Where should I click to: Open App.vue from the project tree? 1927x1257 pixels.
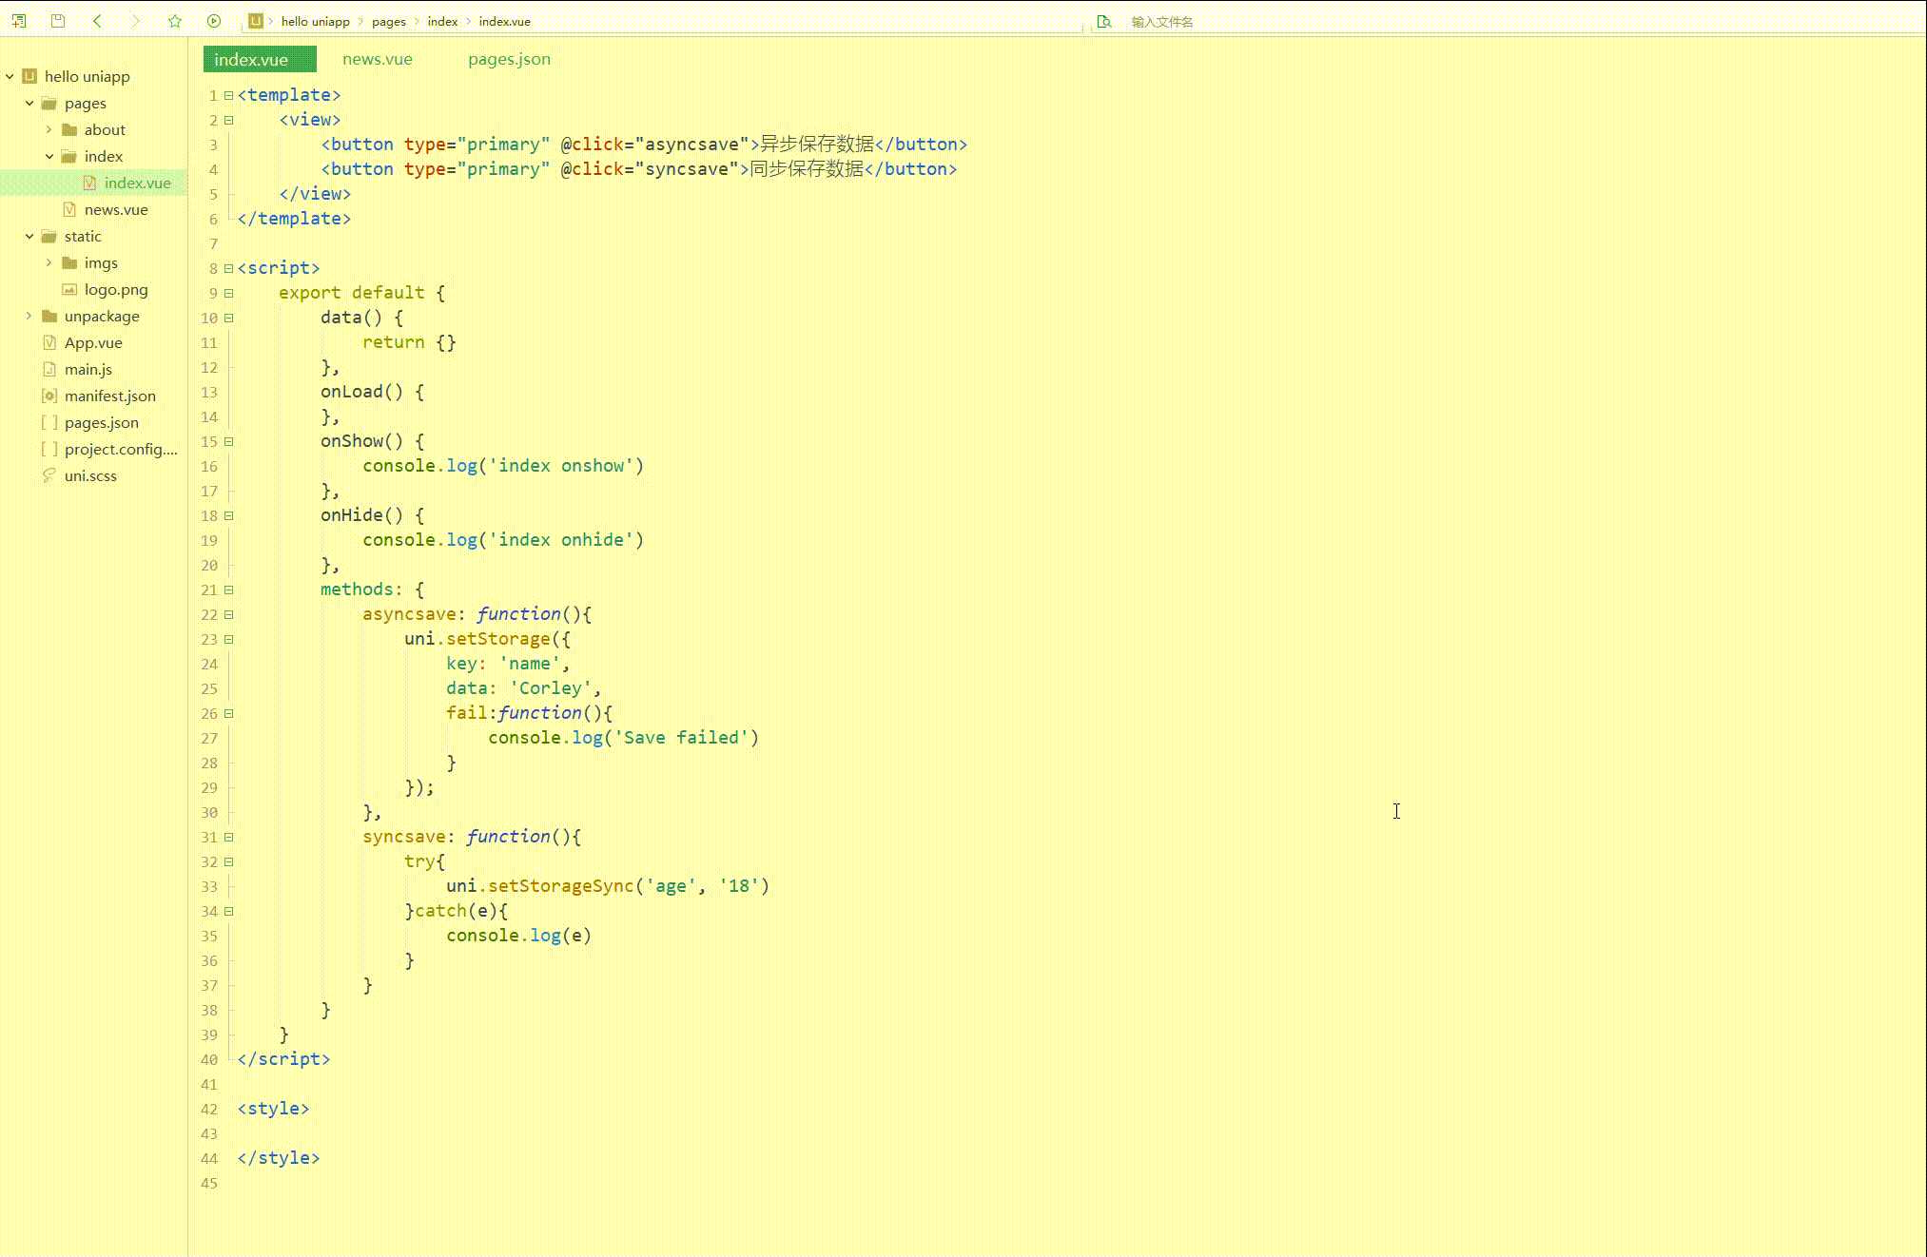click(x=93, y=342)
